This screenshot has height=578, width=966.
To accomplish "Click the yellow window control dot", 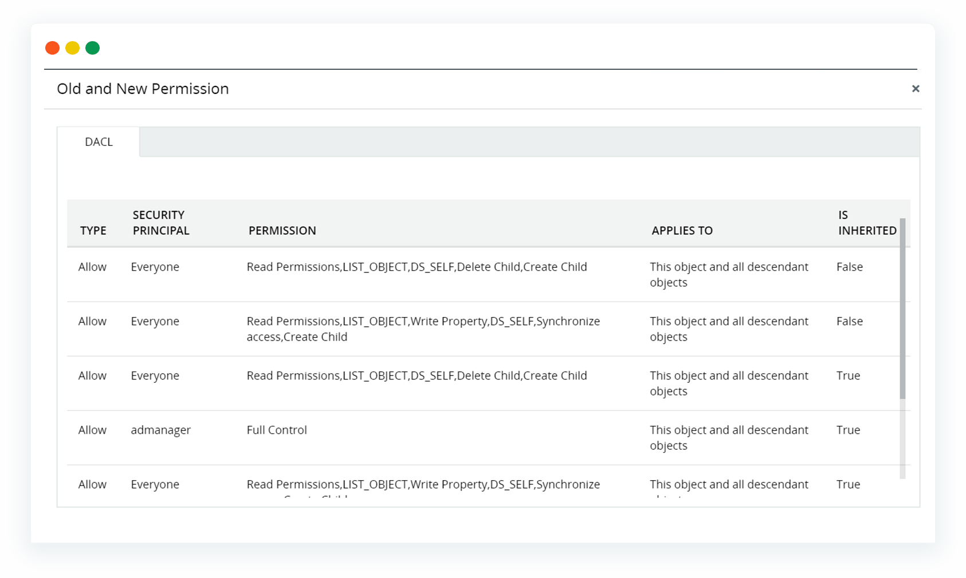I will pyautogui.click(x=72, y=48).
